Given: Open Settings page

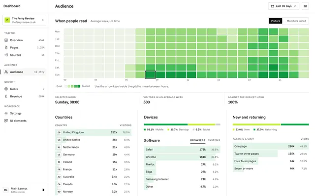Looking at the screenshot, I should coord(24,113).
